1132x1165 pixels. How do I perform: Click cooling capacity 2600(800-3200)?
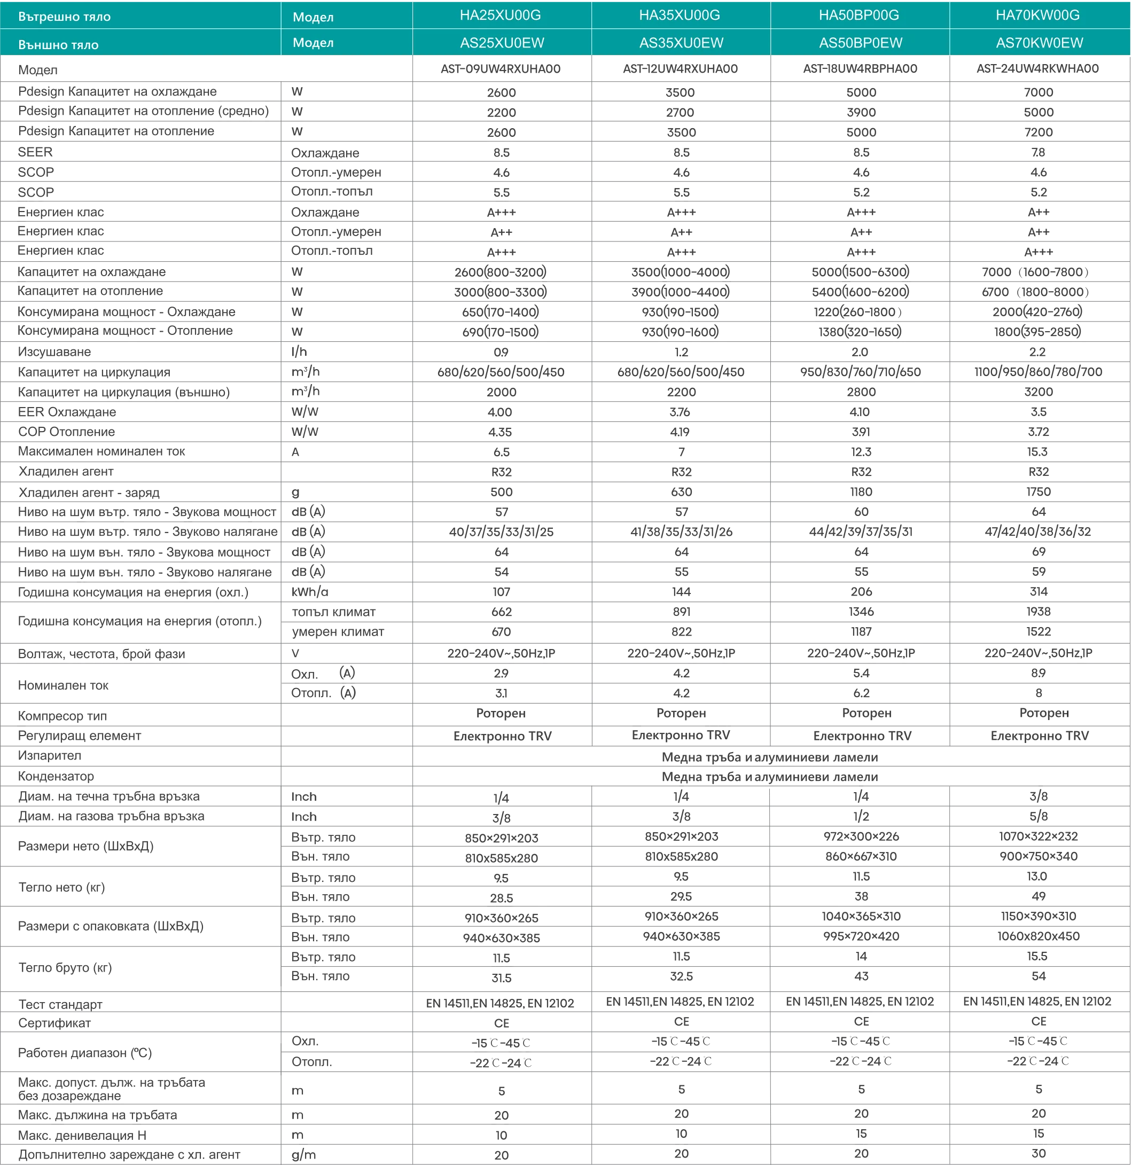[x=501, y=272]
